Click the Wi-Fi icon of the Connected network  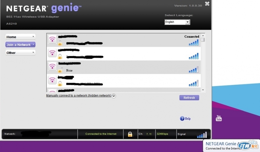tap(52, 39)
